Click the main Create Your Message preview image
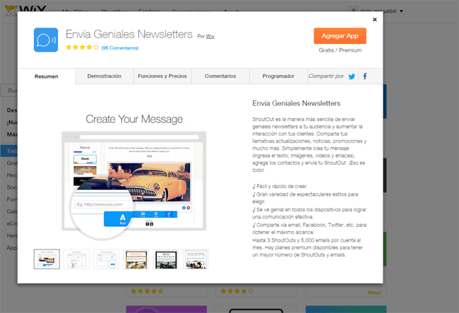 click(133, 181)
